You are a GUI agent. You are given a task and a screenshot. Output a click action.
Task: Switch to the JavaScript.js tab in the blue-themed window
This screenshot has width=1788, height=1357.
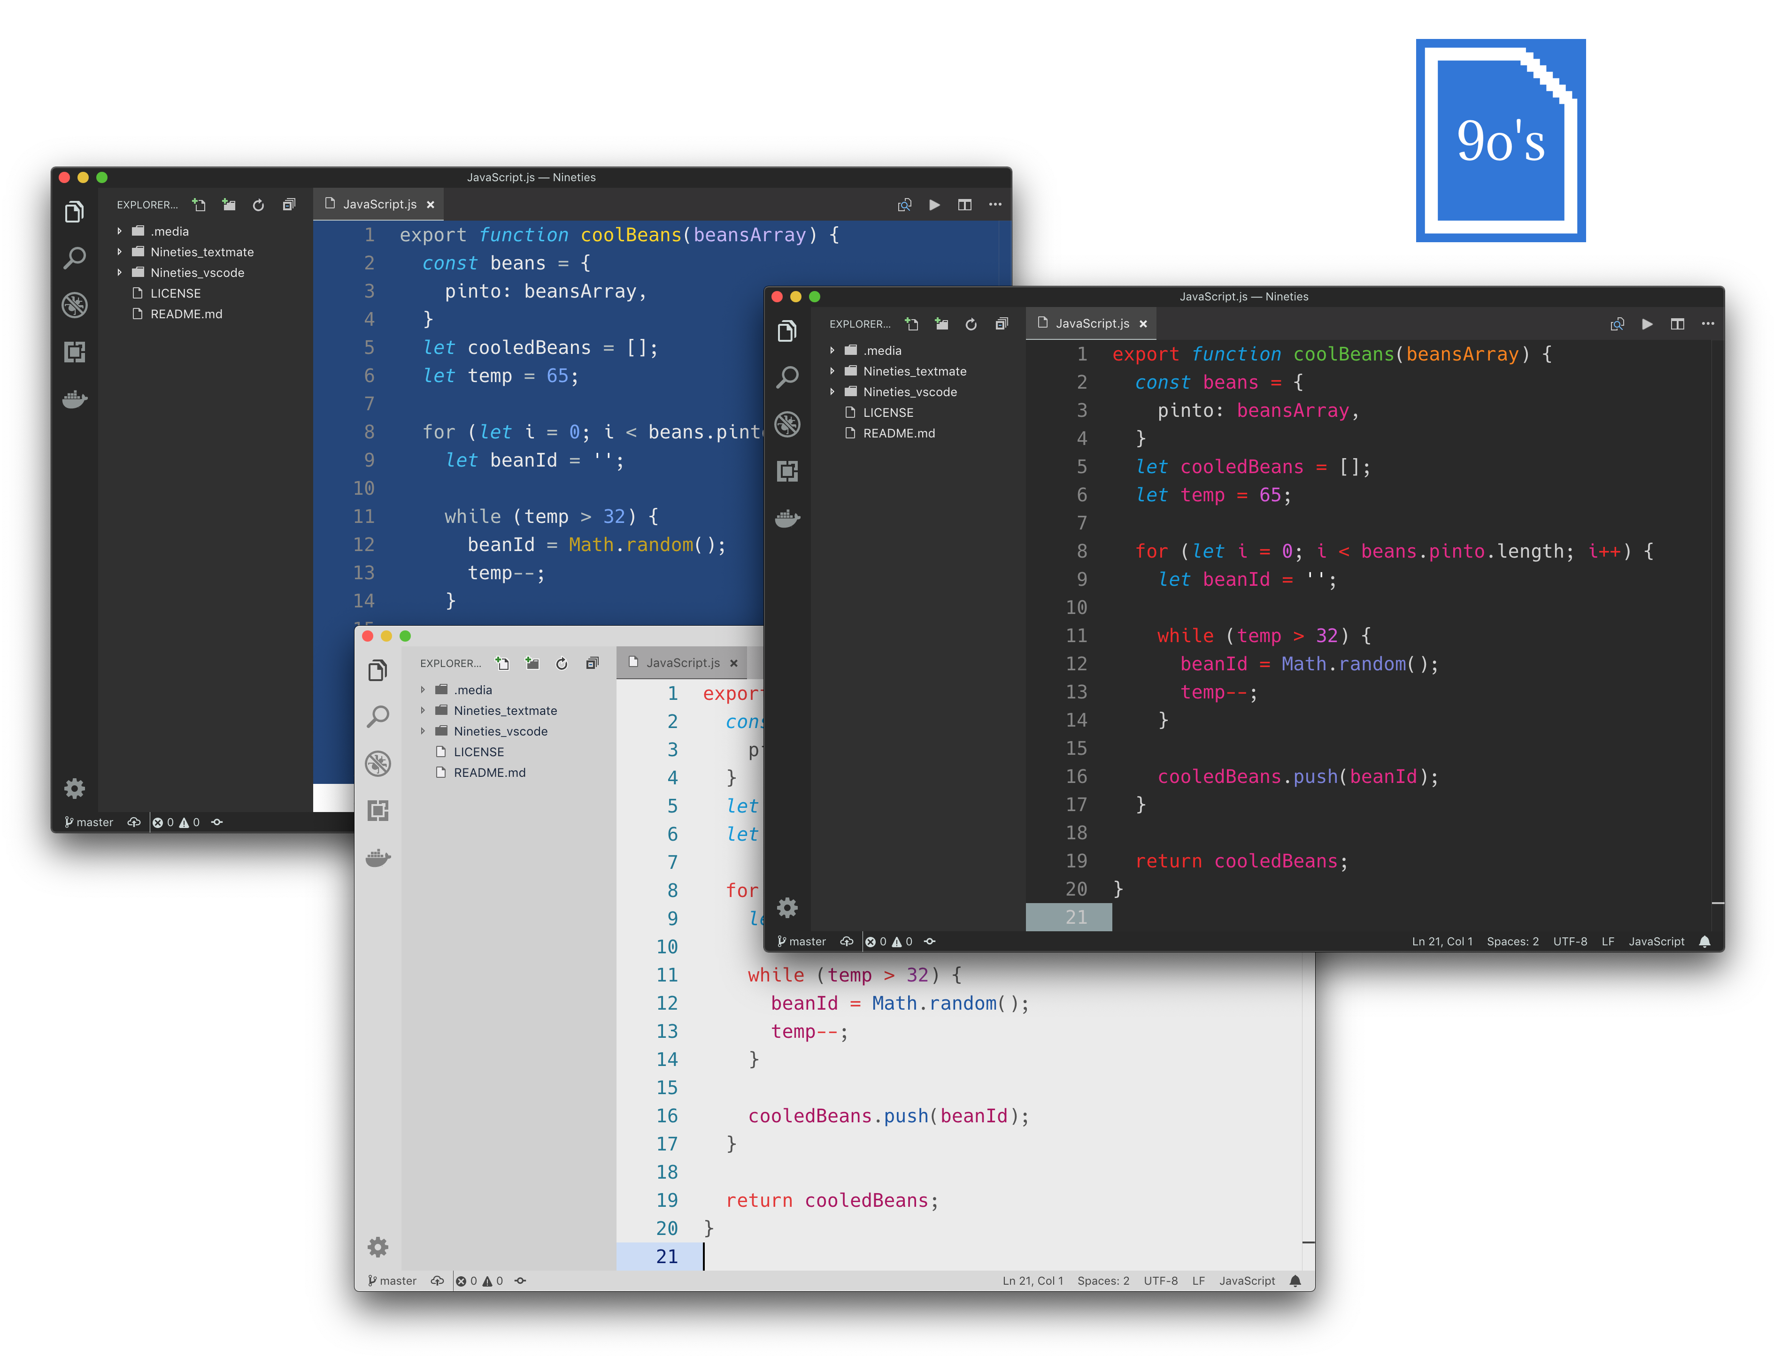pyautogui.click(x=378, y=205)
